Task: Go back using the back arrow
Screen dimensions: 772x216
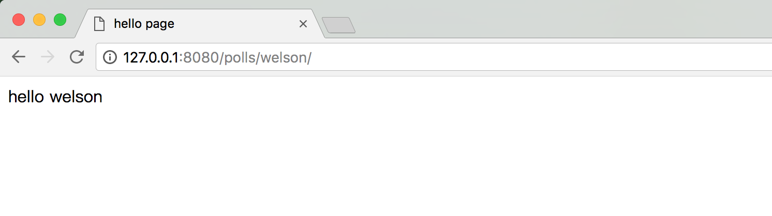Action: coord(19,57)
